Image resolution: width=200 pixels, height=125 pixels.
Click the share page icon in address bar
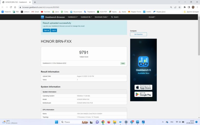click(x=175, y=7)
